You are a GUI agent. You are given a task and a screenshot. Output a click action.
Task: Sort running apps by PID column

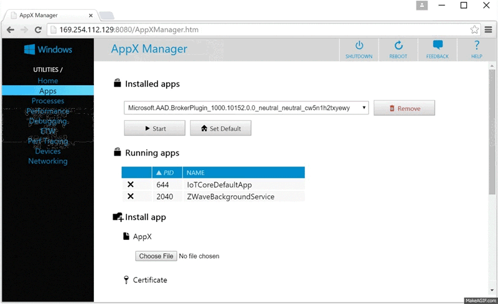tap(165, 172)
